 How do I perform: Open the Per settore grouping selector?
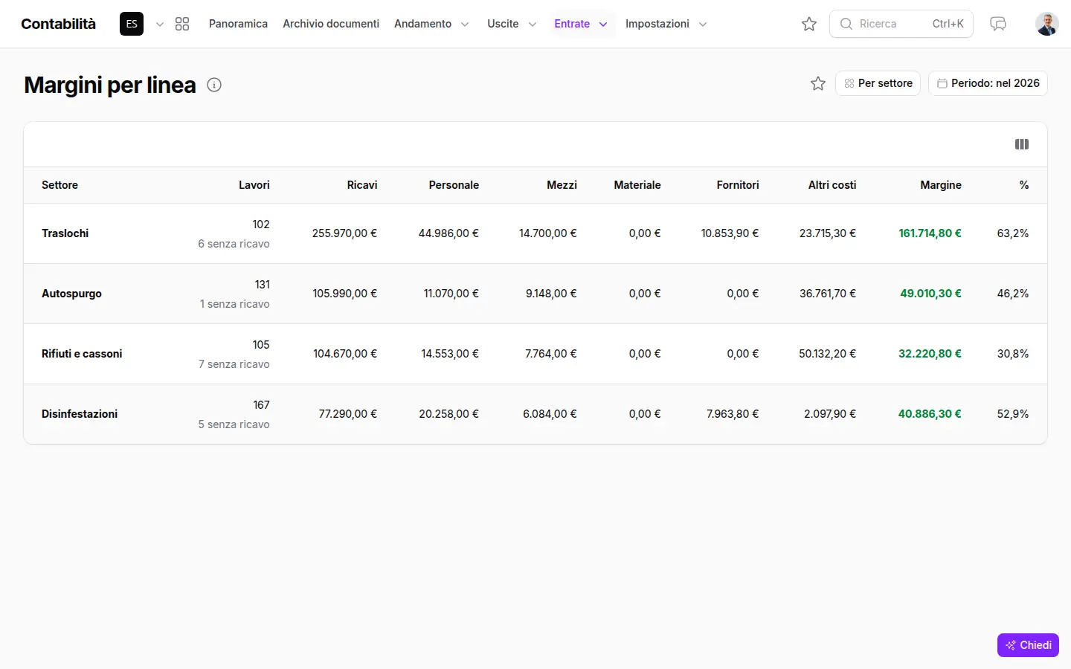tap(878, 83)
